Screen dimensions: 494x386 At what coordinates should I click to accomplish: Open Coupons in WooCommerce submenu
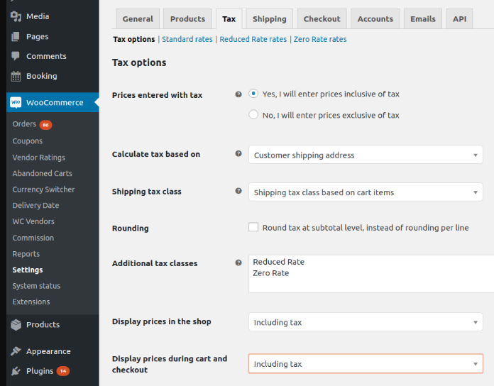(x=28, y=141)
